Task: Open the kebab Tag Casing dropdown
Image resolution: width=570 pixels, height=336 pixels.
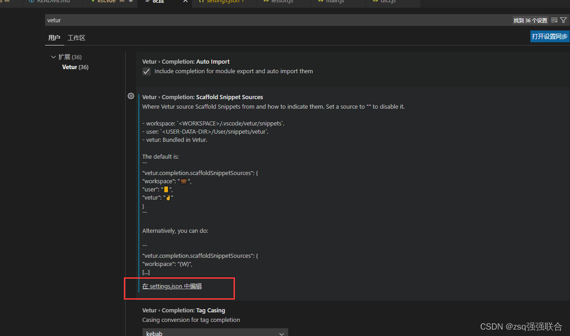Action: click(x=215, y=332)
